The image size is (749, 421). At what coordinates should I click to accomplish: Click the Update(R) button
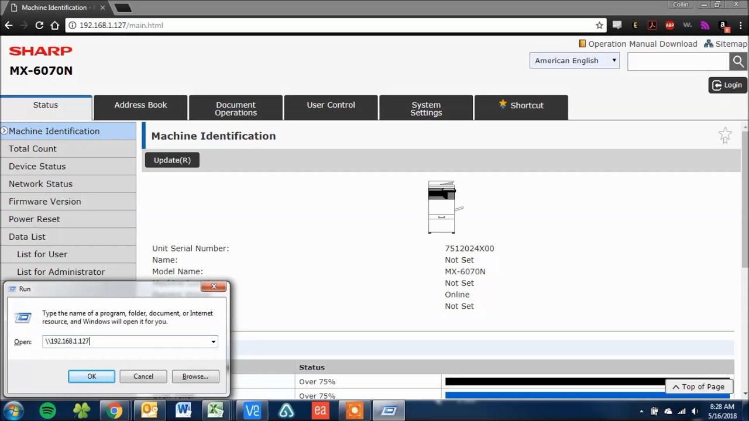tap(172, 160)
